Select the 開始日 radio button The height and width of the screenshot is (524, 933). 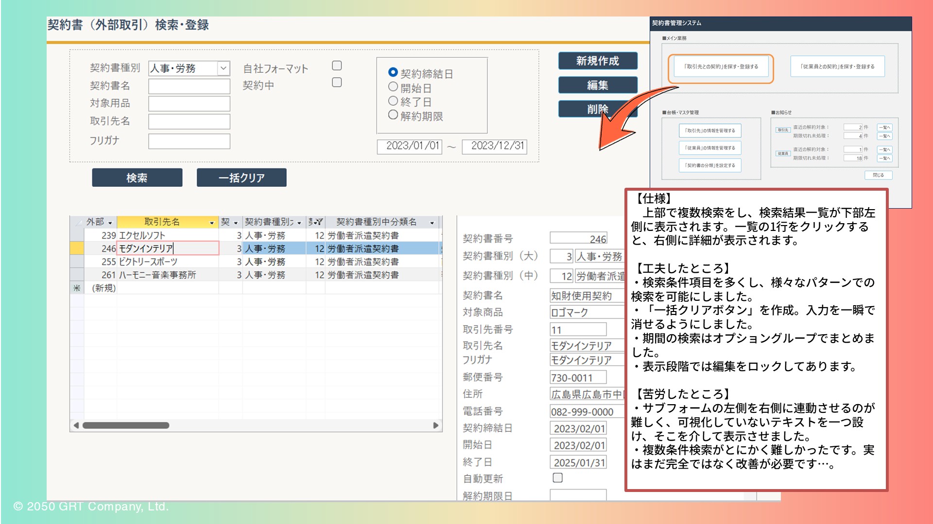393,87
